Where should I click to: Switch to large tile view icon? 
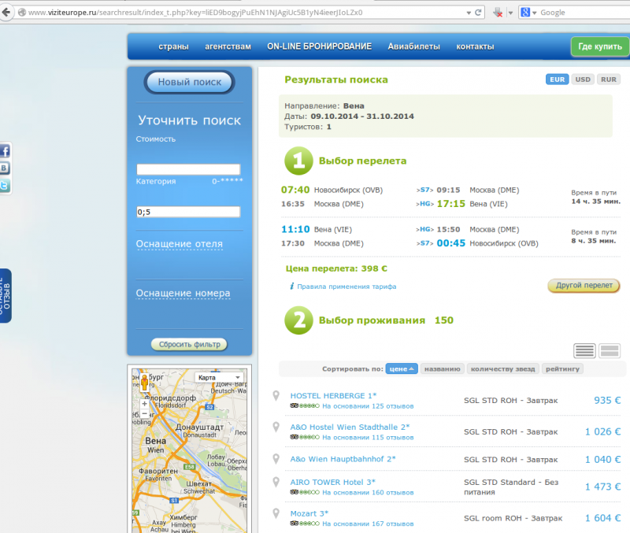coord(609,350)
